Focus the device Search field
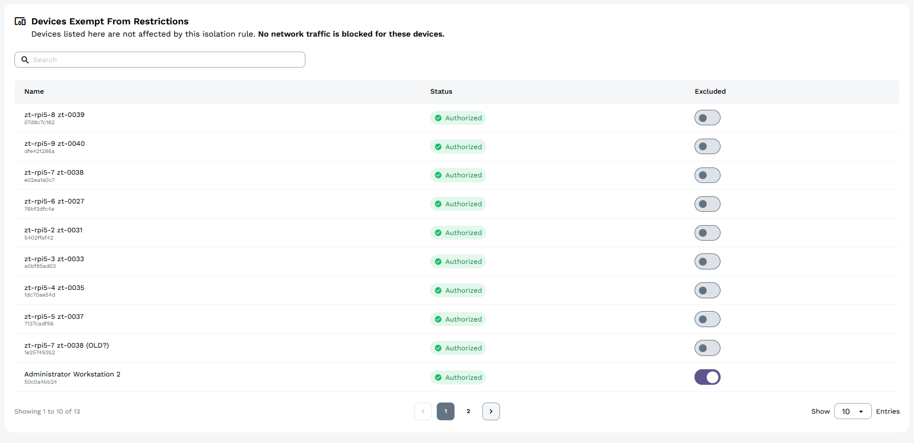The width and height of the screenshot is (914, 443). pyautogui.click(x=166, y=60)
